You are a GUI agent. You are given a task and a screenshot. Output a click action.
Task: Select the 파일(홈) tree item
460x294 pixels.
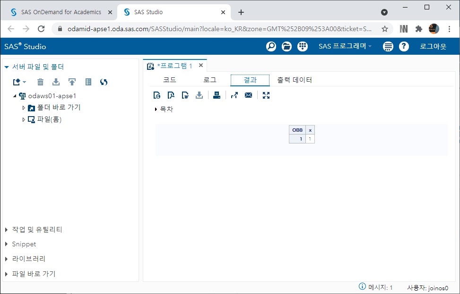[49, 119]
